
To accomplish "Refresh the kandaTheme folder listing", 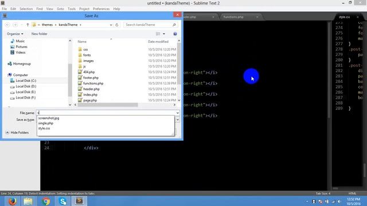I will 117,25.
